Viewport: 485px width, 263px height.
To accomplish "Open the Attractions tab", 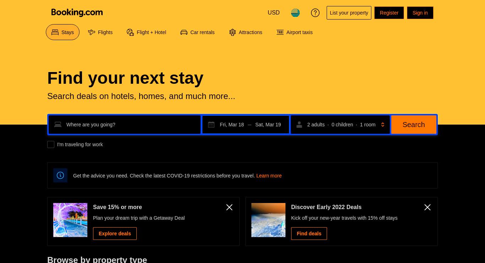I will [246, 32].
